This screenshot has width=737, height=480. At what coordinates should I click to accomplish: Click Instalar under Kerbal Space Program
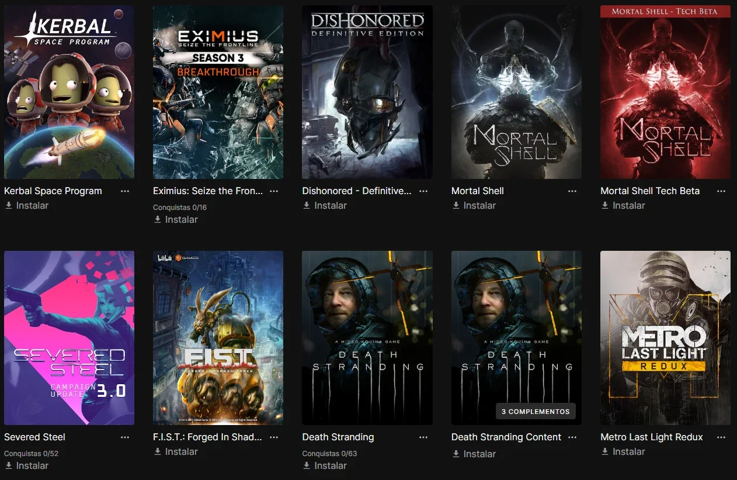(27, 206)
